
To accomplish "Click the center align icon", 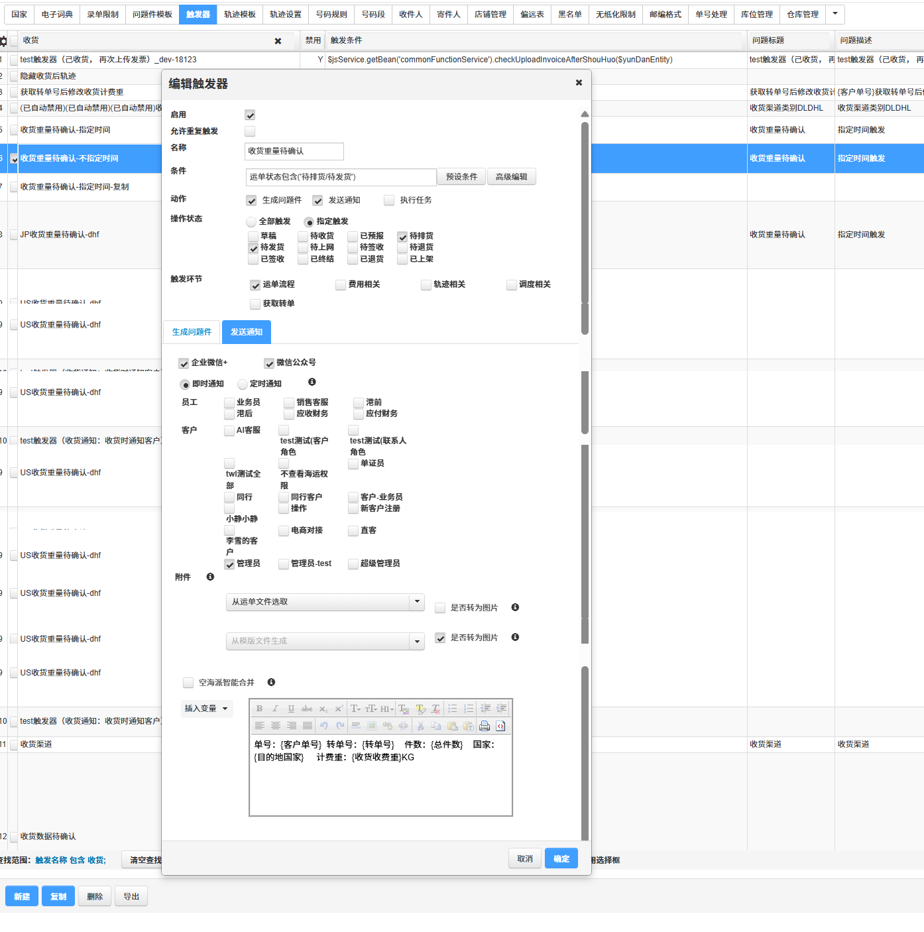I will [x=275, y=726].
